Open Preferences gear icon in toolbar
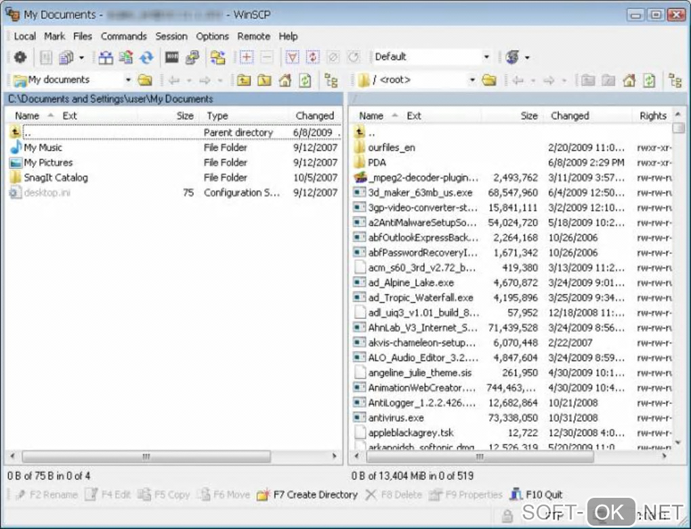The height and width of the screenshot is (529, 691). pos(20,58)
